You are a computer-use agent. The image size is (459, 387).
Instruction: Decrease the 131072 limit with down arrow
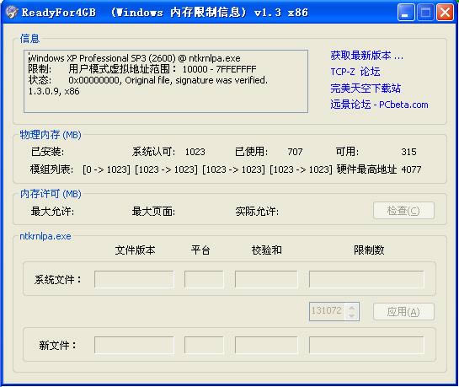352,315
